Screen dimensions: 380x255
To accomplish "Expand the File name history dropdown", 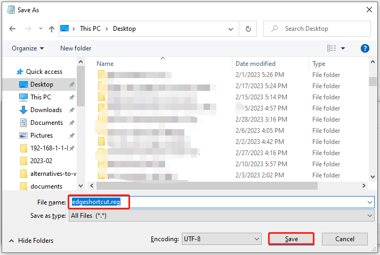I will (x=370, y=202).
